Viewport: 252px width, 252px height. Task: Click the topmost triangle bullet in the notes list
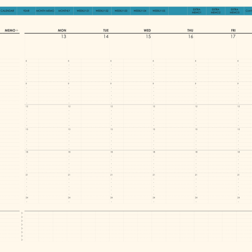[22, 213]
